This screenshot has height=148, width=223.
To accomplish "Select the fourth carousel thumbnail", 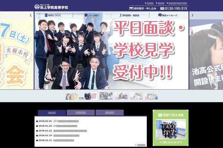I will point(121,96).
